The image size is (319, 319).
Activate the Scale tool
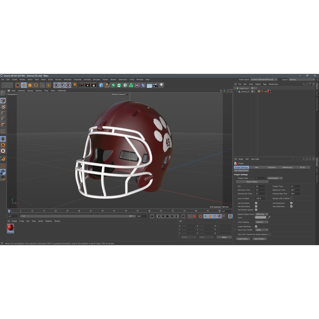(x=30, y=85)
